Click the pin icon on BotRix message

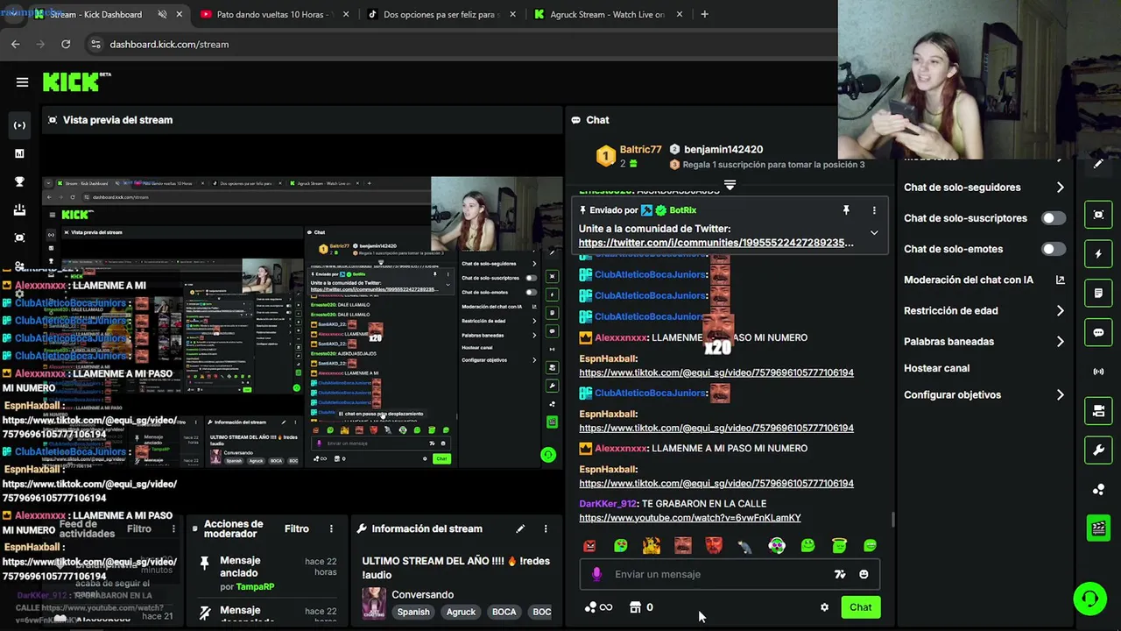tap(846, 210)
